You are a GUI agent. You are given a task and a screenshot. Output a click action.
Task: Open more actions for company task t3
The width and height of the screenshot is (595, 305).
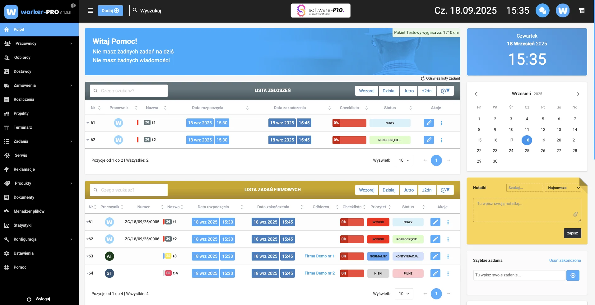tap(448, 256)
